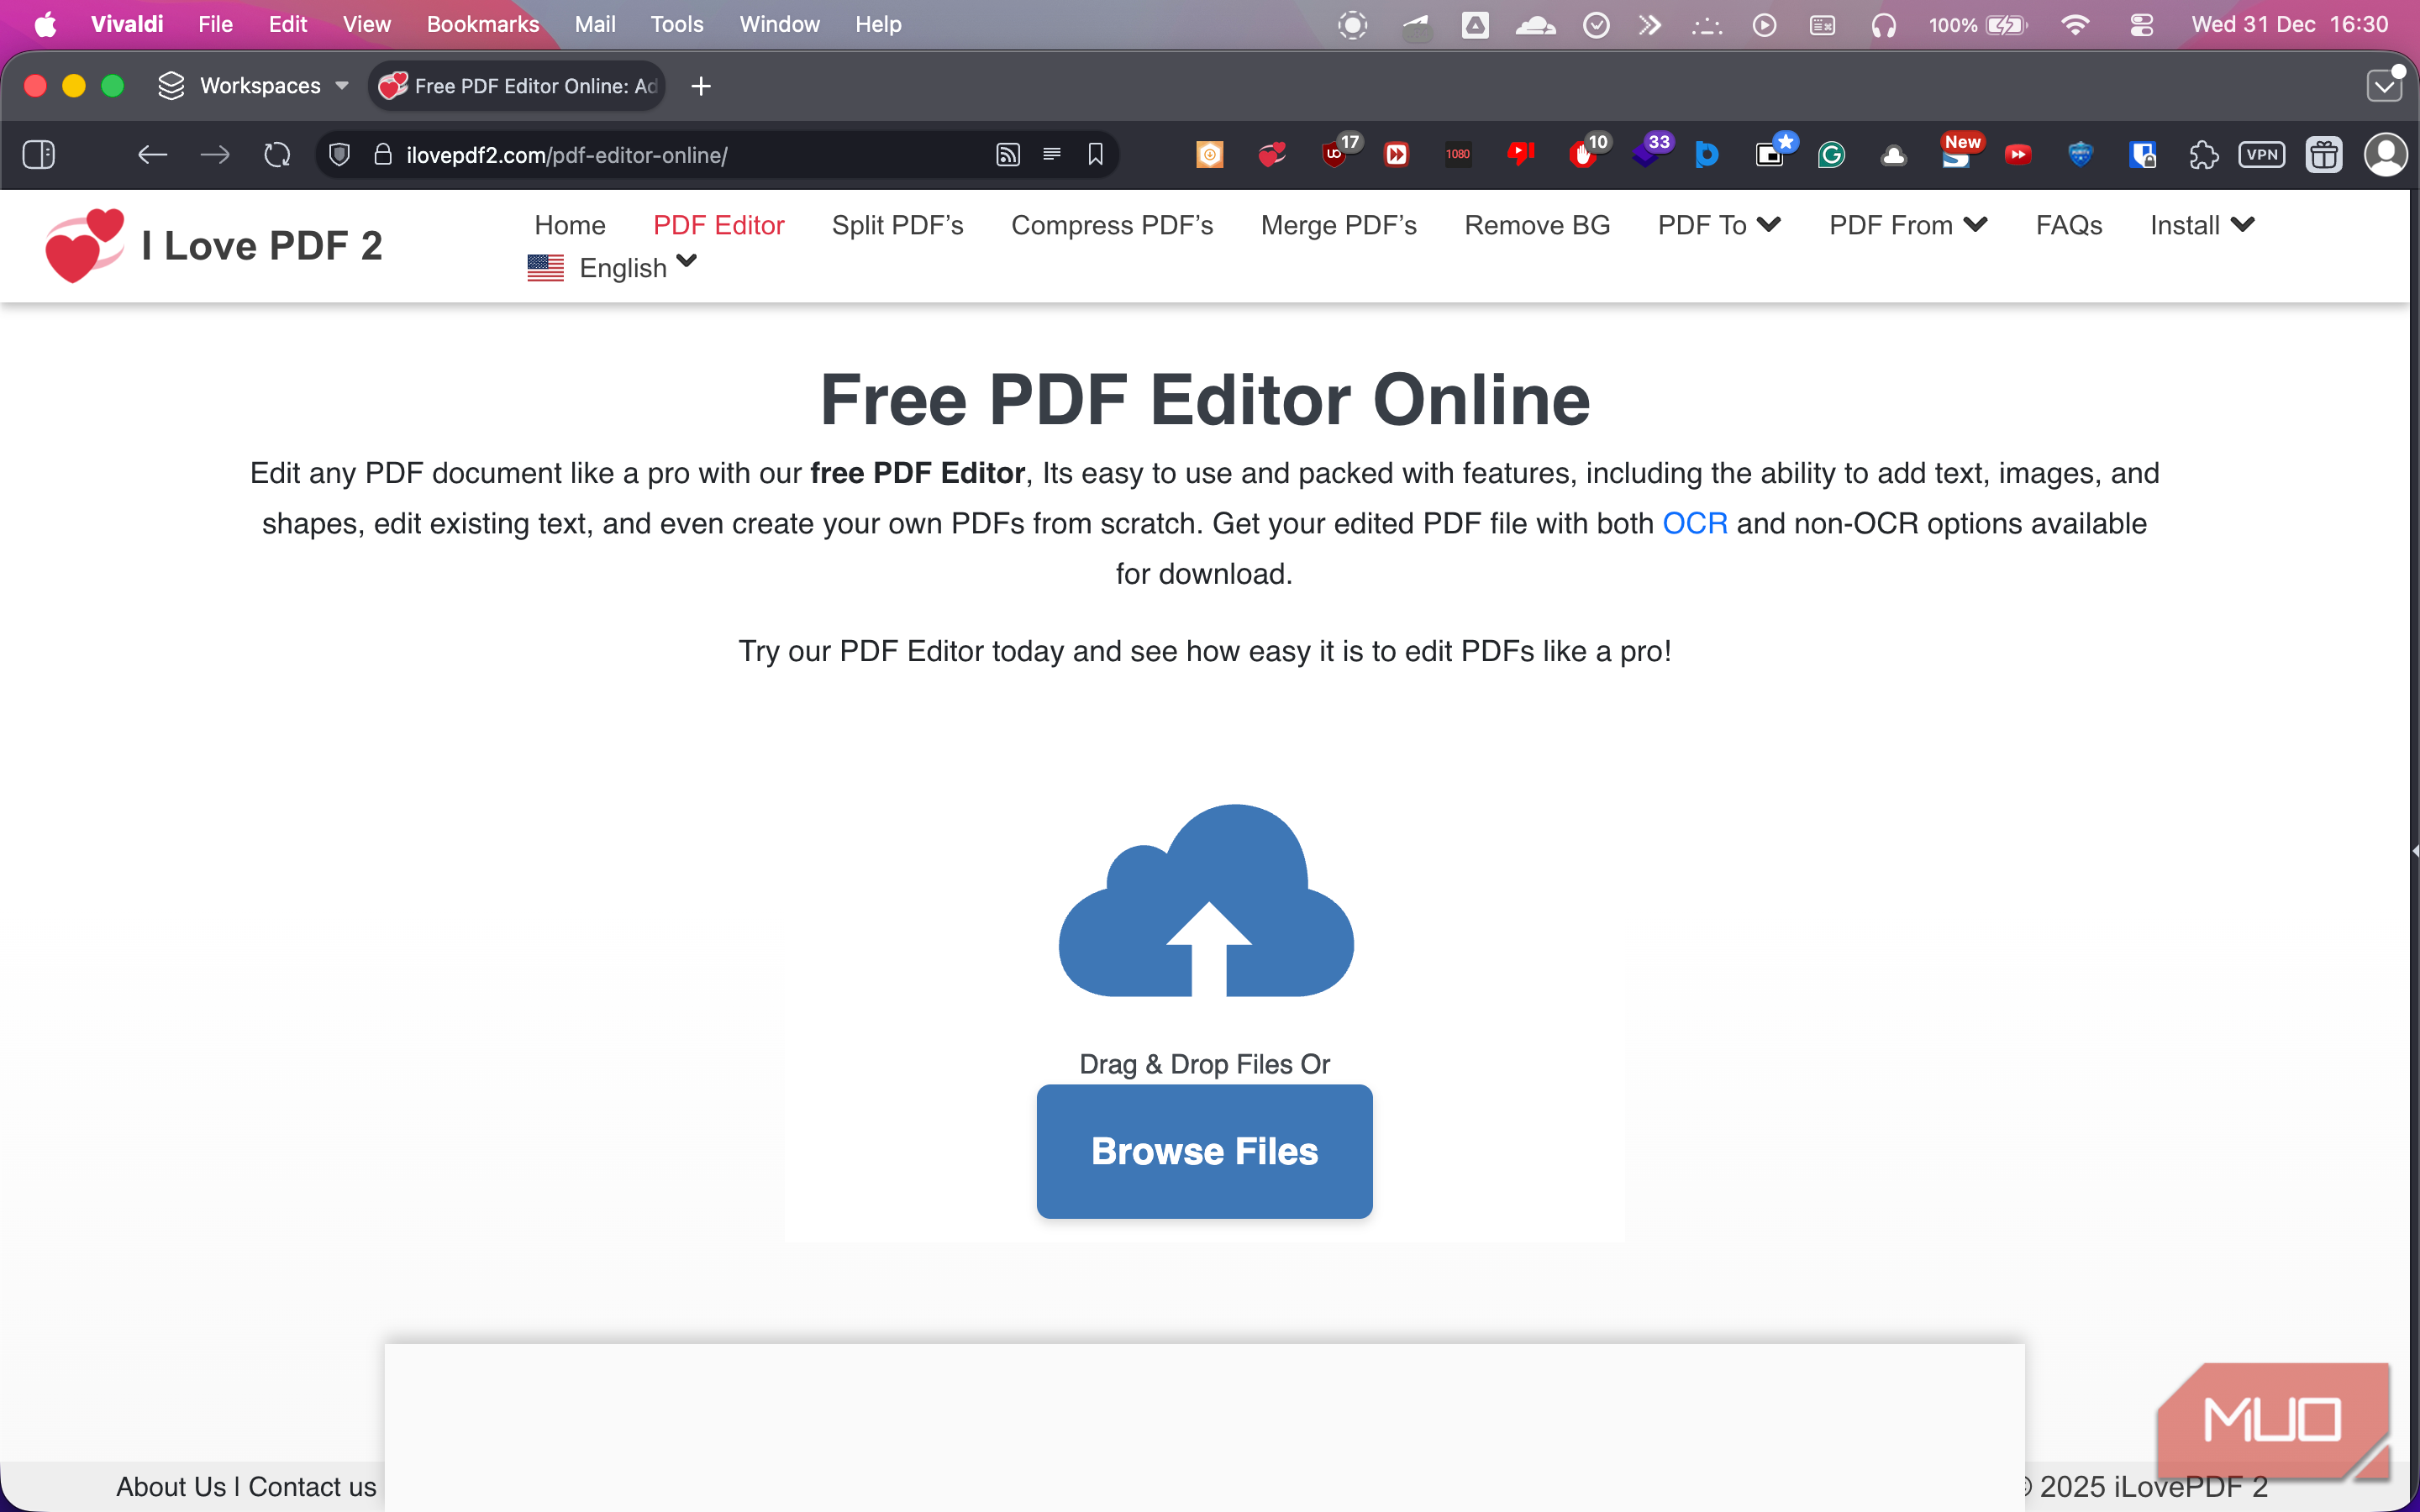Screen dimensions: 2420x1512
Task: Click the 1080 quality extension icon
Action: 1458,155
